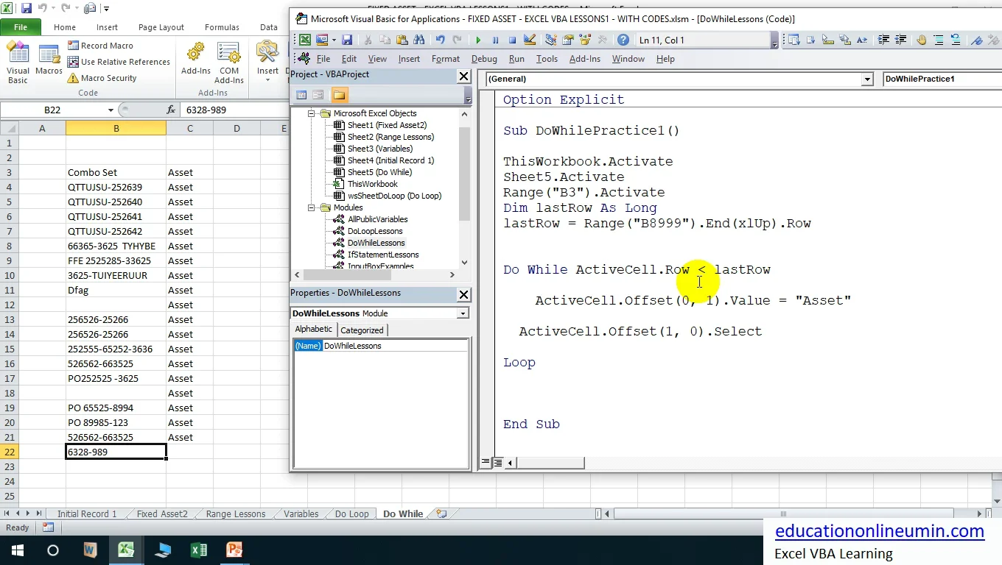This screenshot has height=565, width=1002.
Task: Open the Run menu in VBA editor
Action: (x=516, y=59)
